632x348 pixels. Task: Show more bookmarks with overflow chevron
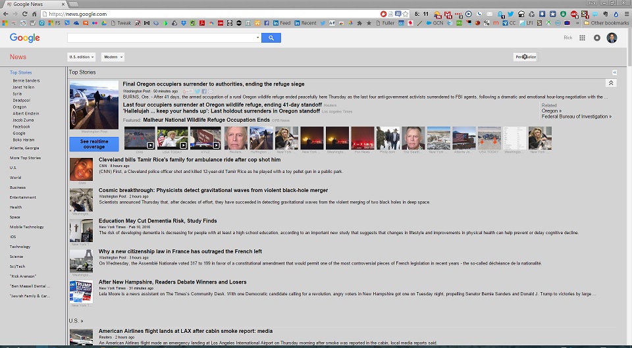pos(577,23)
